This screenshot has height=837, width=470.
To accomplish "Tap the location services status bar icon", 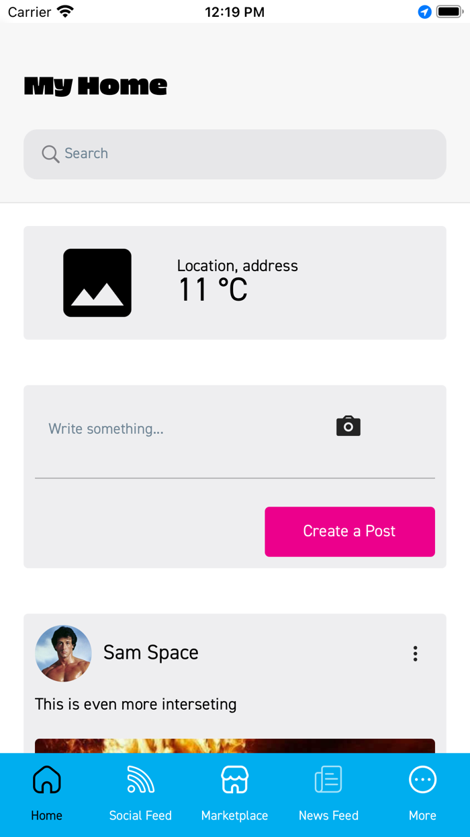I will 424,12.
